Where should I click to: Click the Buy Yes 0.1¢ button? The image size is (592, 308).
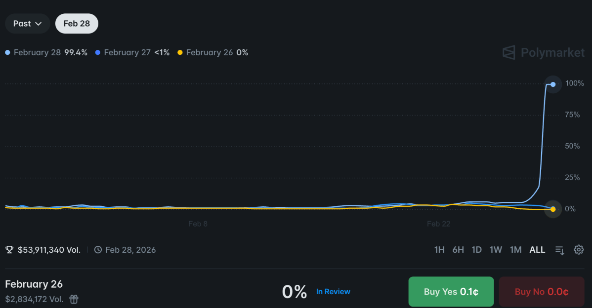click(451, 291)
